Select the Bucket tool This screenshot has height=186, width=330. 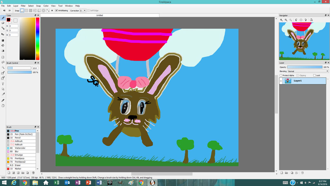(3, 45)
